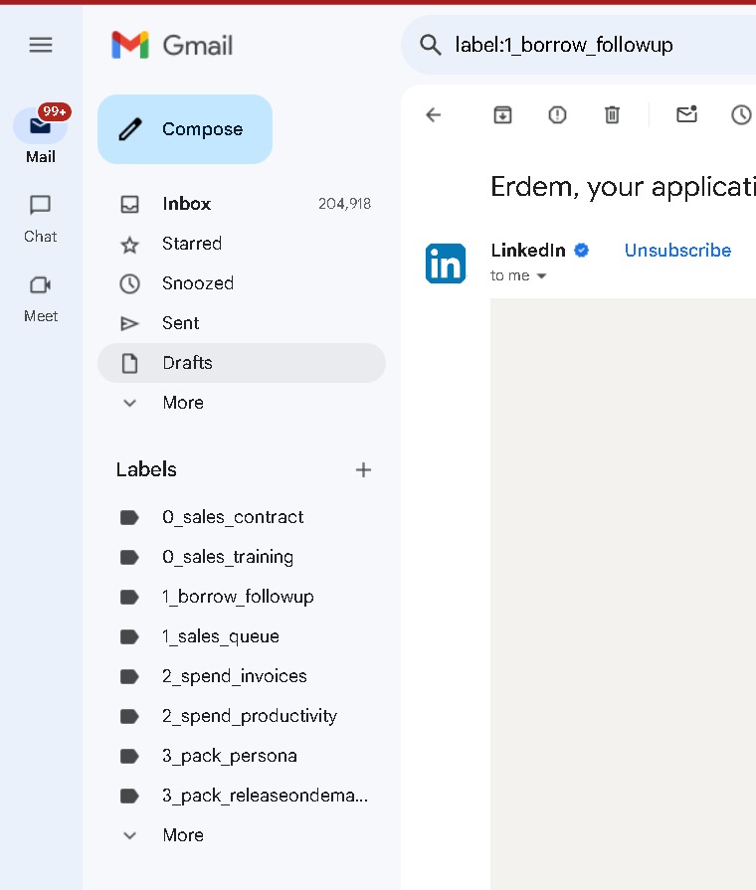
Task: Click the Gmail logo
Action: pyautogui.click(x=172, y=45)
